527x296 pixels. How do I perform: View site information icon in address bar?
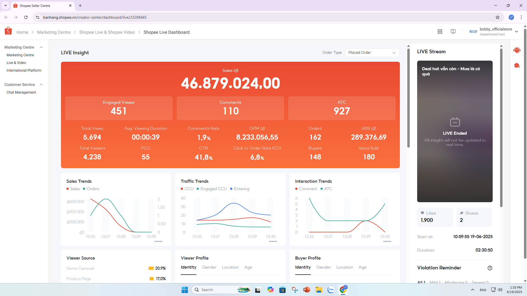pyautogui.click(x=38, y=17)
